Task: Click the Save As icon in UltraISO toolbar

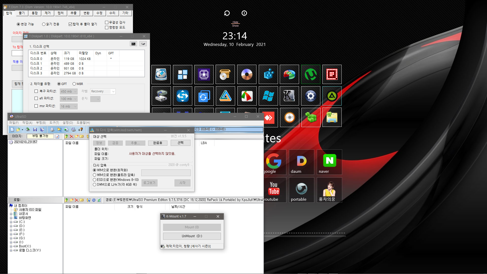Action: coord(42,130)
